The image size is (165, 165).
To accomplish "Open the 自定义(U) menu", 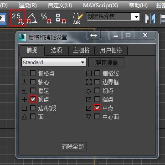I will (x=60, y=5).
